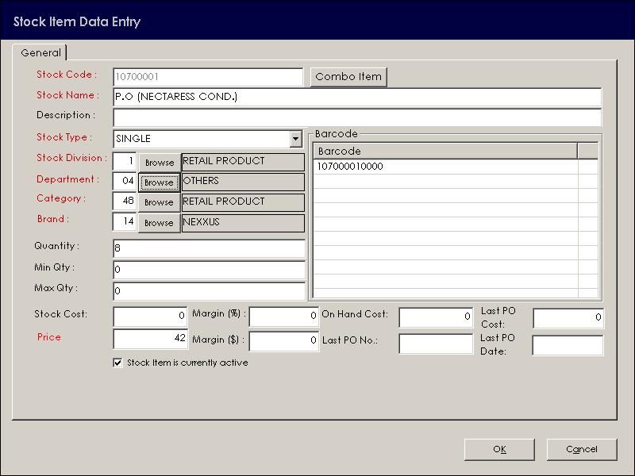
Task: Click the Combo Item button
Action: click(x=348, y=77)
